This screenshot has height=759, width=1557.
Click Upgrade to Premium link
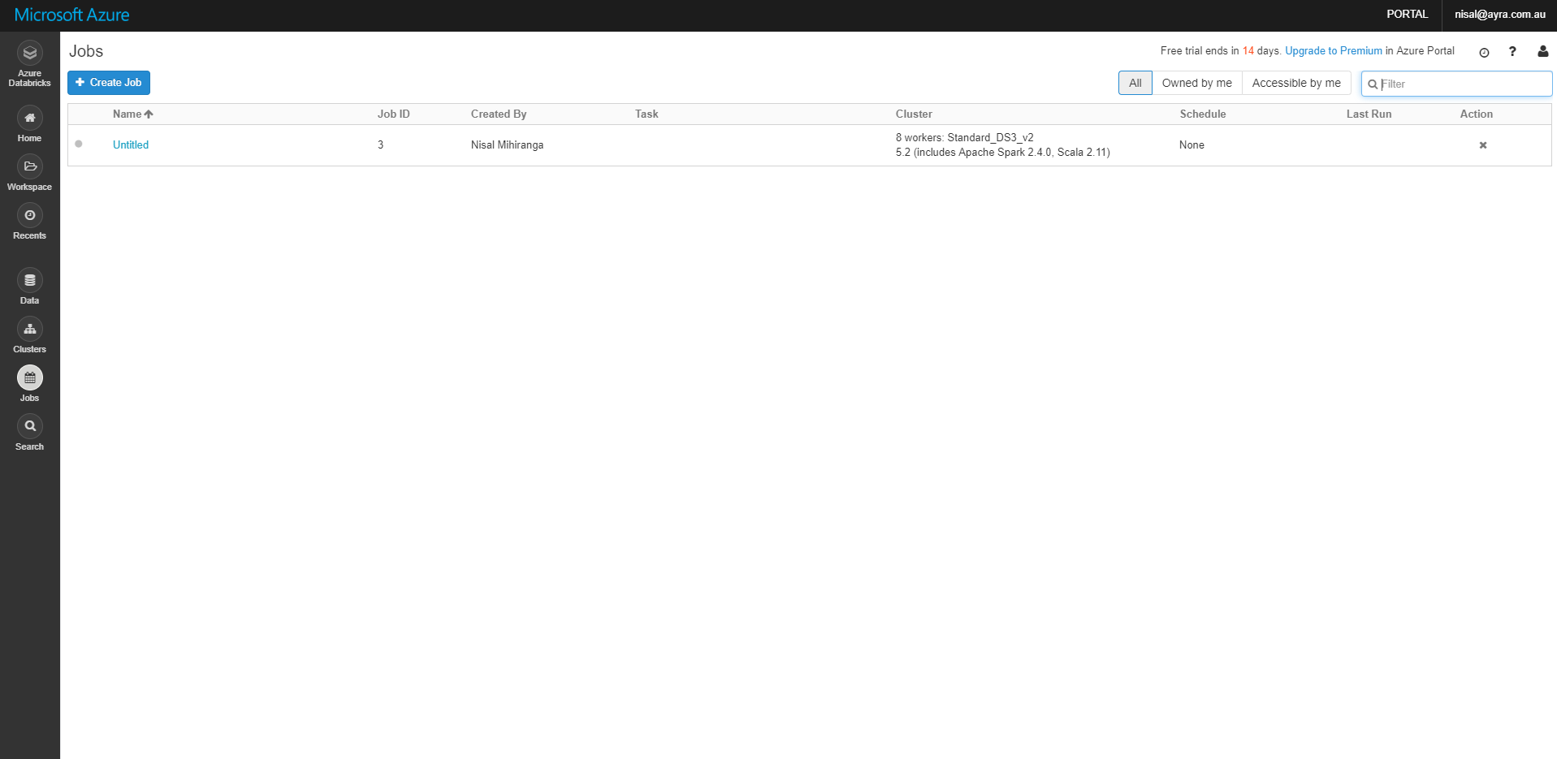click(x=1334, y=51)
